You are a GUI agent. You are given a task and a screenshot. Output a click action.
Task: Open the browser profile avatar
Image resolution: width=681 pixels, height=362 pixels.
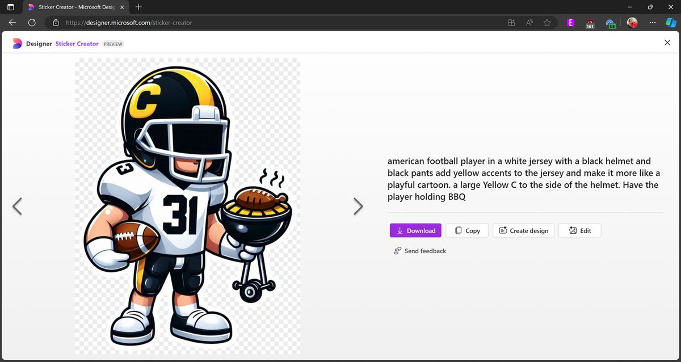(632, 23)
